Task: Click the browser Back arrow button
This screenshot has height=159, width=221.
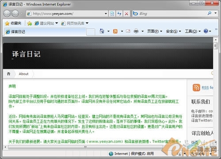Action: pyautogui.click(x=7, y=14)
